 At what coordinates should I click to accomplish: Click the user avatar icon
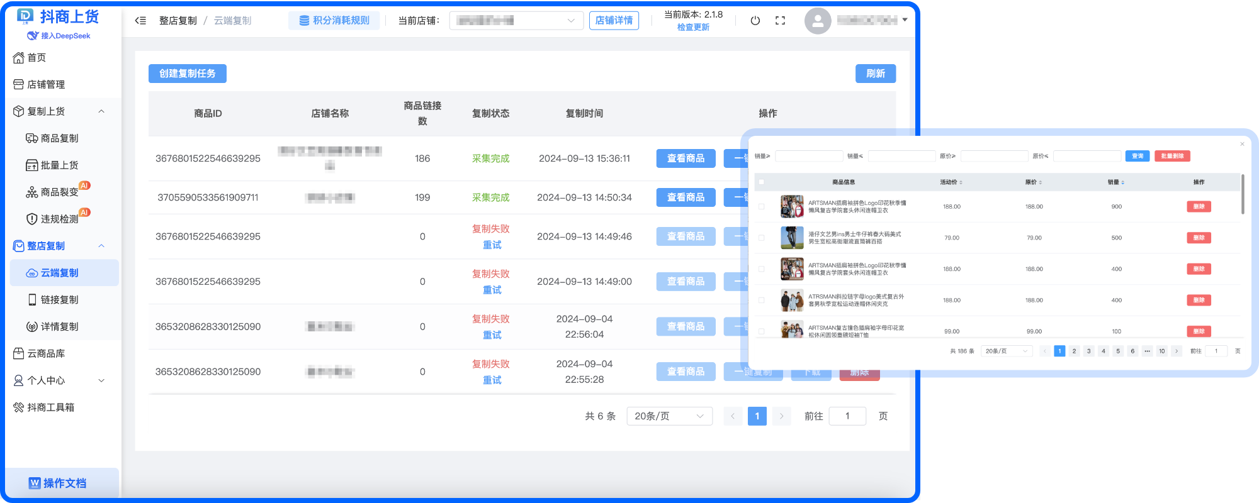817,21
